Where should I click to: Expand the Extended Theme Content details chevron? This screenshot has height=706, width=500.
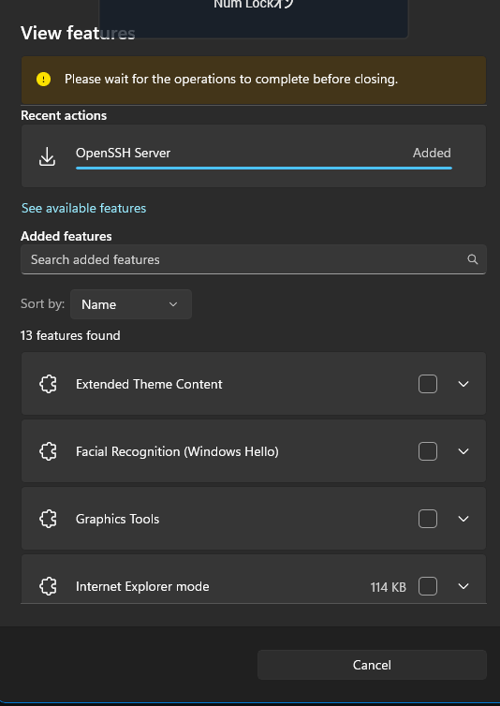(463, 384)
